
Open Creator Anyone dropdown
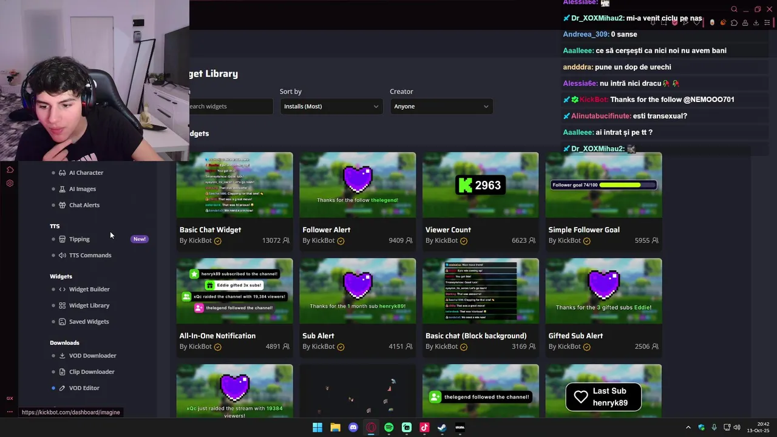click(441, 106)
